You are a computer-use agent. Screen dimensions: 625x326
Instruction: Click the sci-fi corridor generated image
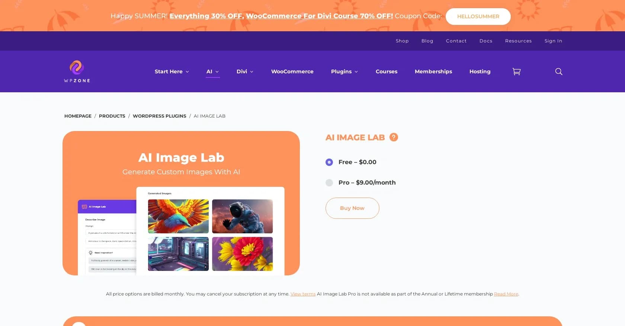point(178,254)
